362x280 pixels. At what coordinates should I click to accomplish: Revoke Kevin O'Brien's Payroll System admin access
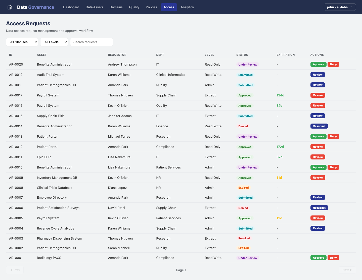(318, 218)
